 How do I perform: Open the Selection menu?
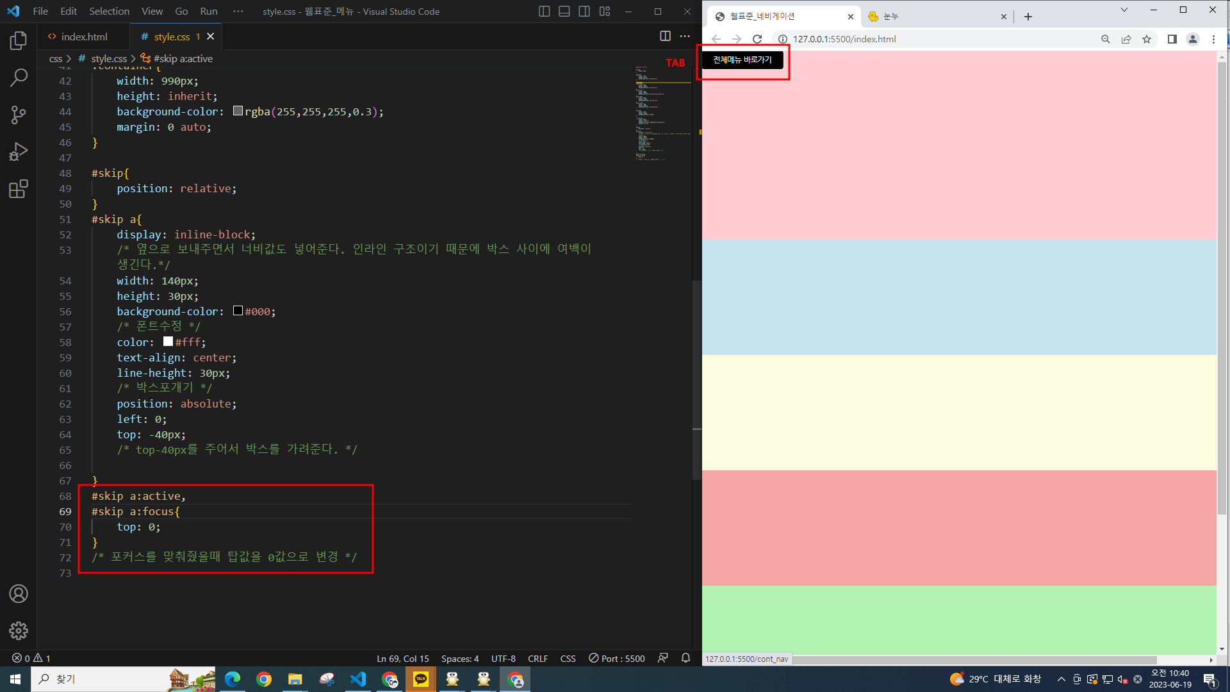109,12
